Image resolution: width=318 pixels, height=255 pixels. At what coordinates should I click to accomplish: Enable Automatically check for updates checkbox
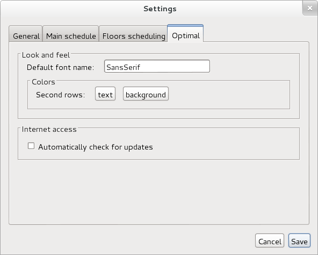(x=31, y=146)
